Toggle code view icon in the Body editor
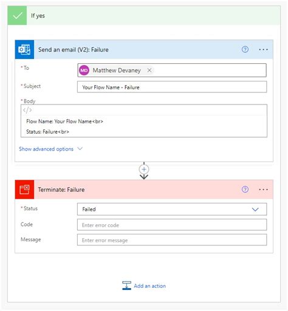This screenshot has width=288, height=311. click(27, 110)
